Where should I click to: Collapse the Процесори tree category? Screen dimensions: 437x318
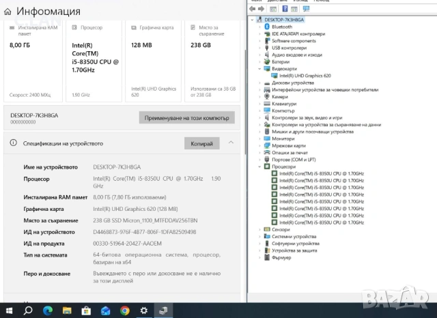pyautogui.click(x=259, y=167)
